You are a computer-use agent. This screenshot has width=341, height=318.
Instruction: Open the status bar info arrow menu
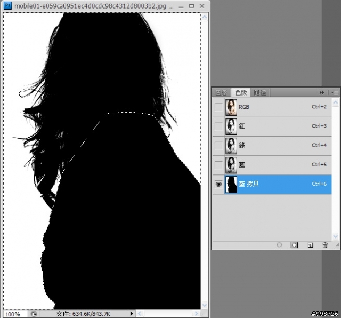tap(132, 314)
